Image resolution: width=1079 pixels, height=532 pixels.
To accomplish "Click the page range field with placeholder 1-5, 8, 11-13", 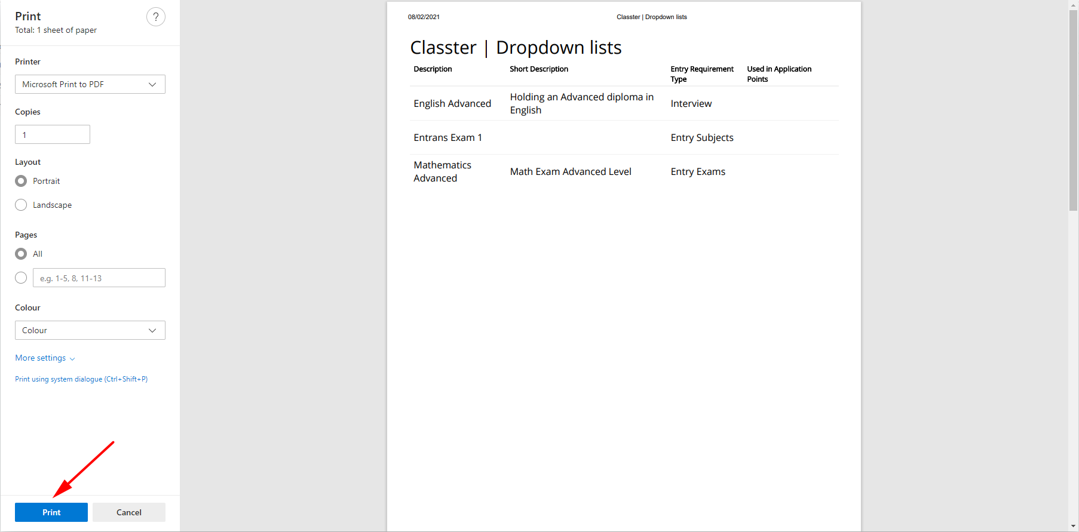I will tap(99, 278).
